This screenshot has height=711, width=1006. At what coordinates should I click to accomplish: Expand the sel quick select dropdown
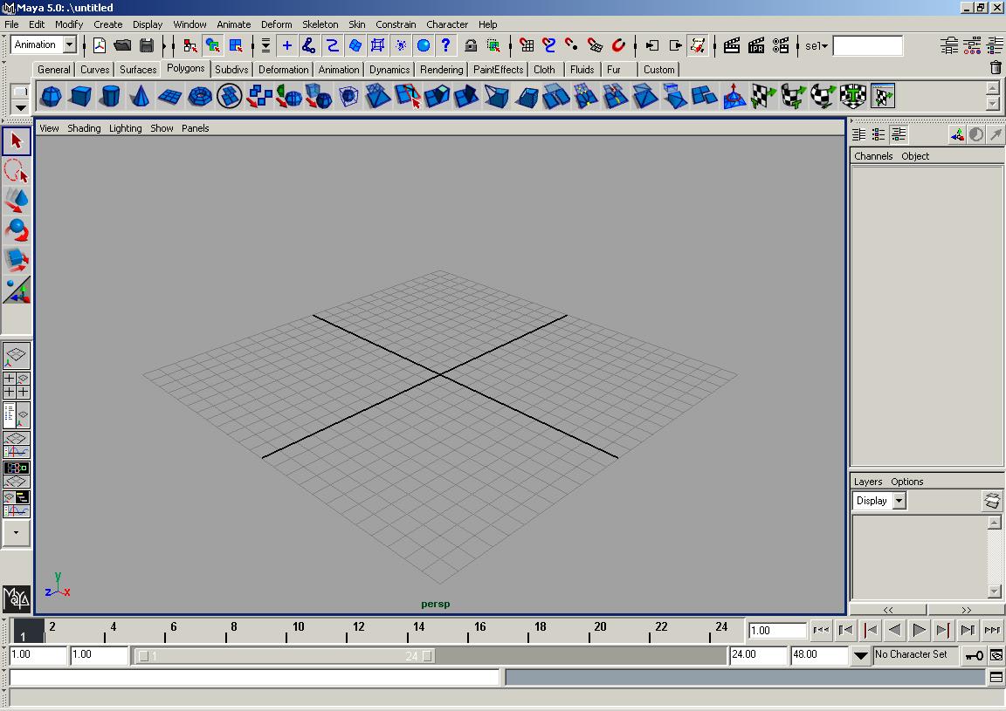pyautogui.click(x=817, y=46)
